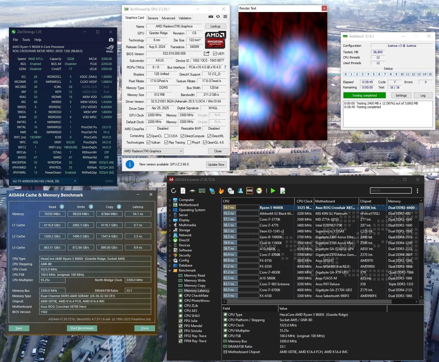Click the blue info icon in GPU-Z update bar

(130, 164)
